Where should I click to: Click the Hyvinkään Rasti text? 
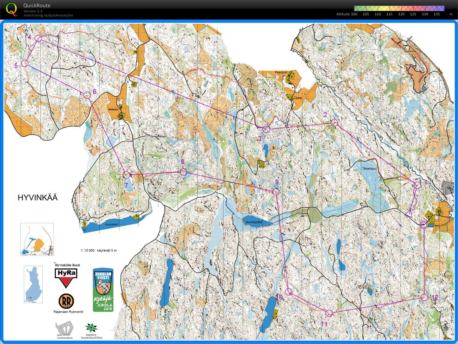(67, 265)
